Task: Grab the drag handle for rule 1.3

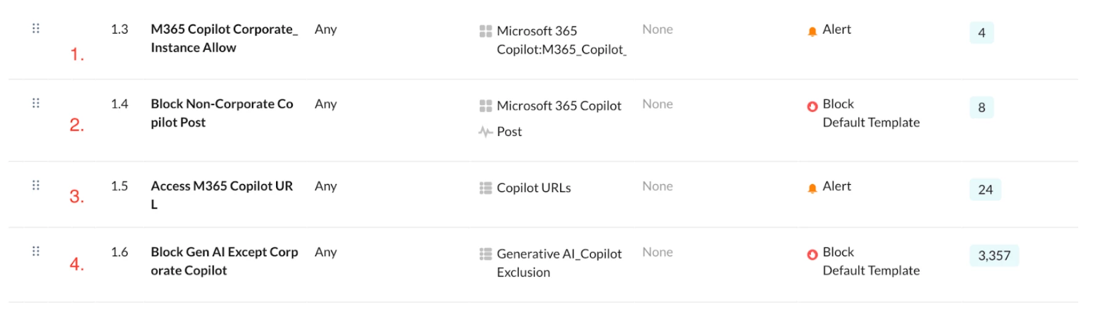Action: [x=36, y=28]
